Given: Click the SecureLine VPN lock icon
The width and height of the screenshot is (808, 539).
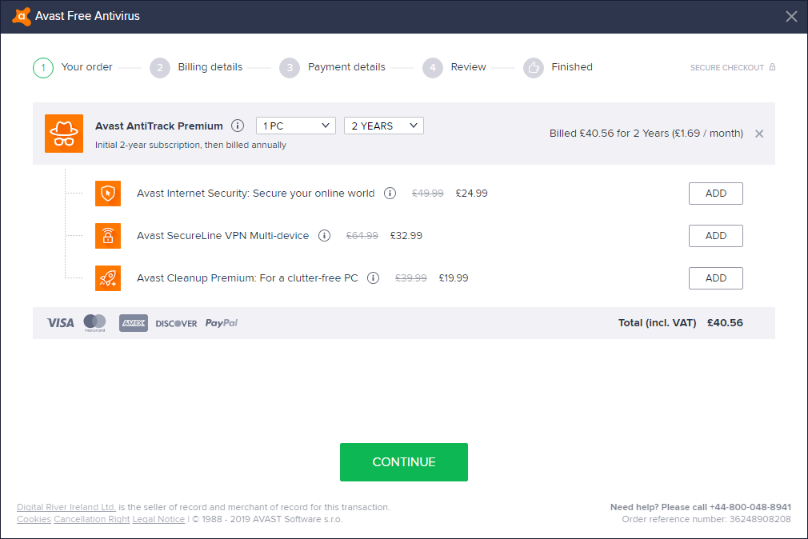Looking at the screenshot, I should pos(108,235).
